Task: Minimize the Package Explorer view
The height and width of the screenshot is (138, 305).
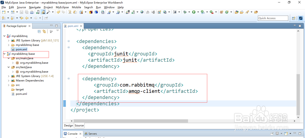Action: (x=51, y=26)
